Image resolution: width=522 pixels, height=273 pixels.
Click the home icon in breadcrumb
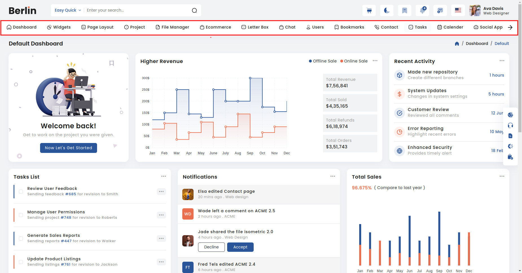457,44
